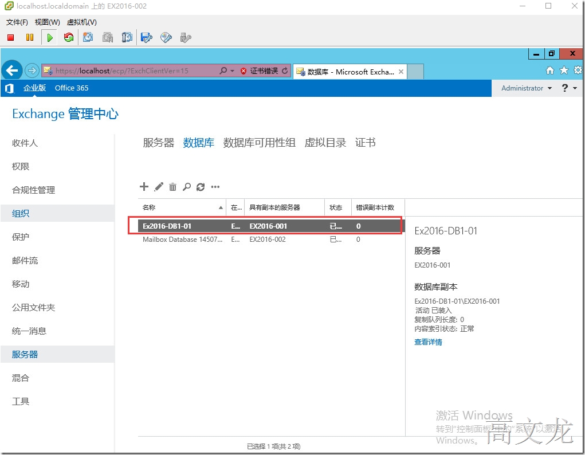The height and width of the screenshot is (455, 585).
Task: Add a new database with plus icon
Action: (144, 187)
